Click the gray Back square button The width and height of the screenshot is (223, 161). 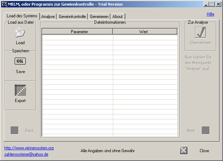pyautogui.click(x=15, y=130)
